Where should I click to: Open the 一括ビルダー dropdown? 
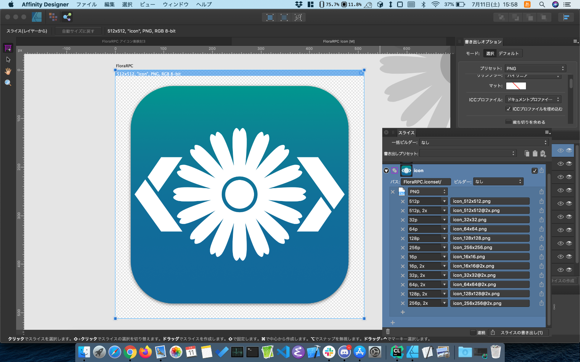484,142
